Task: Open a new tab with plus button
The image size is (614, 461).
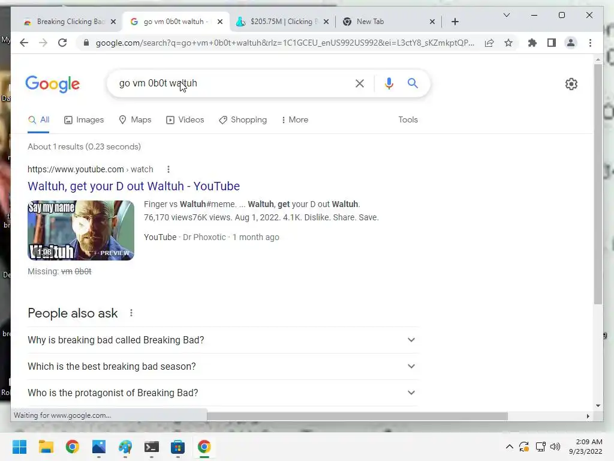Action: pos(455,22)
